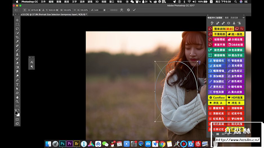Toggle the maintain aspect ratio link
Image resolution: width=264 pixels, height=148 pixels.
tap(75, 10)
